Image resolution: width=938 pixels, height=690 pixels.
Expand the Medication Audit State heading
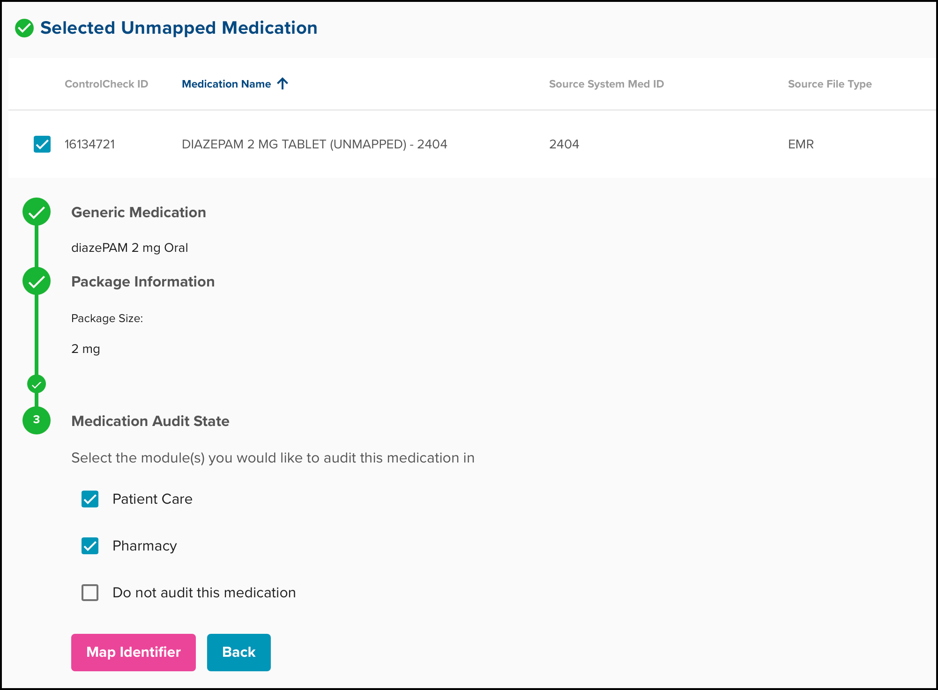[x=150, y=421]
